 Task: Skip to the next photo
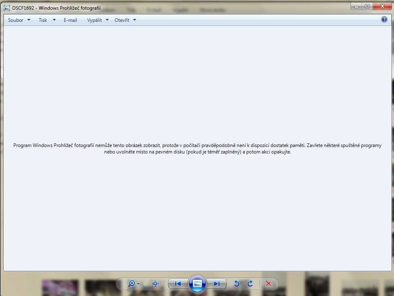217,284
